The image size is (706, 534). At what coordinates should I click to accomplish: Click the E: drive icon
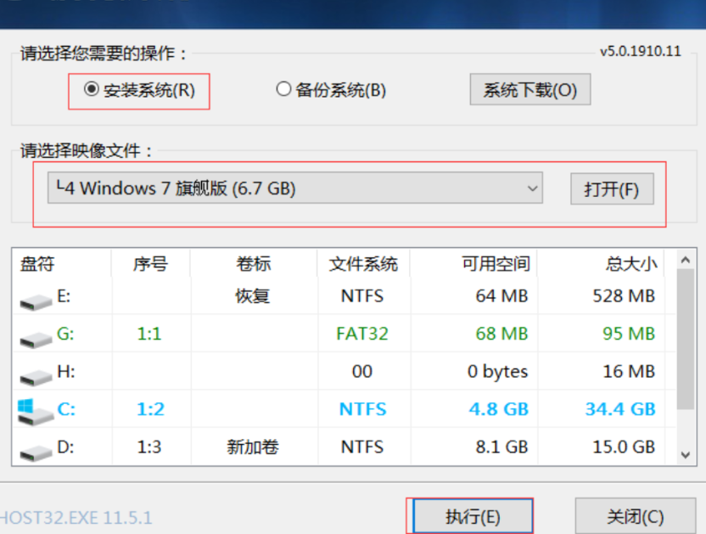36,300
